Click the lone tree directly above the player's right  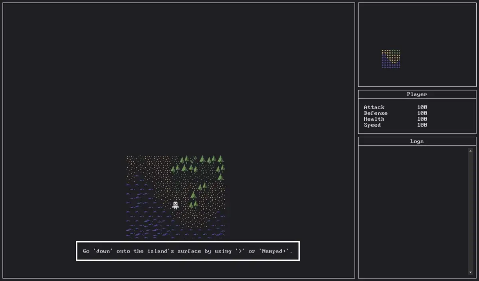(194, 195)
